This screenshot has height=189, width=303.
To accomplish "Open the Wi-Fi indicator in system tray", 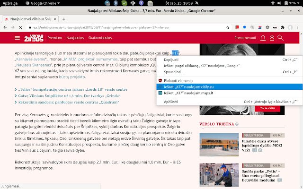I will tap(273, 3).
